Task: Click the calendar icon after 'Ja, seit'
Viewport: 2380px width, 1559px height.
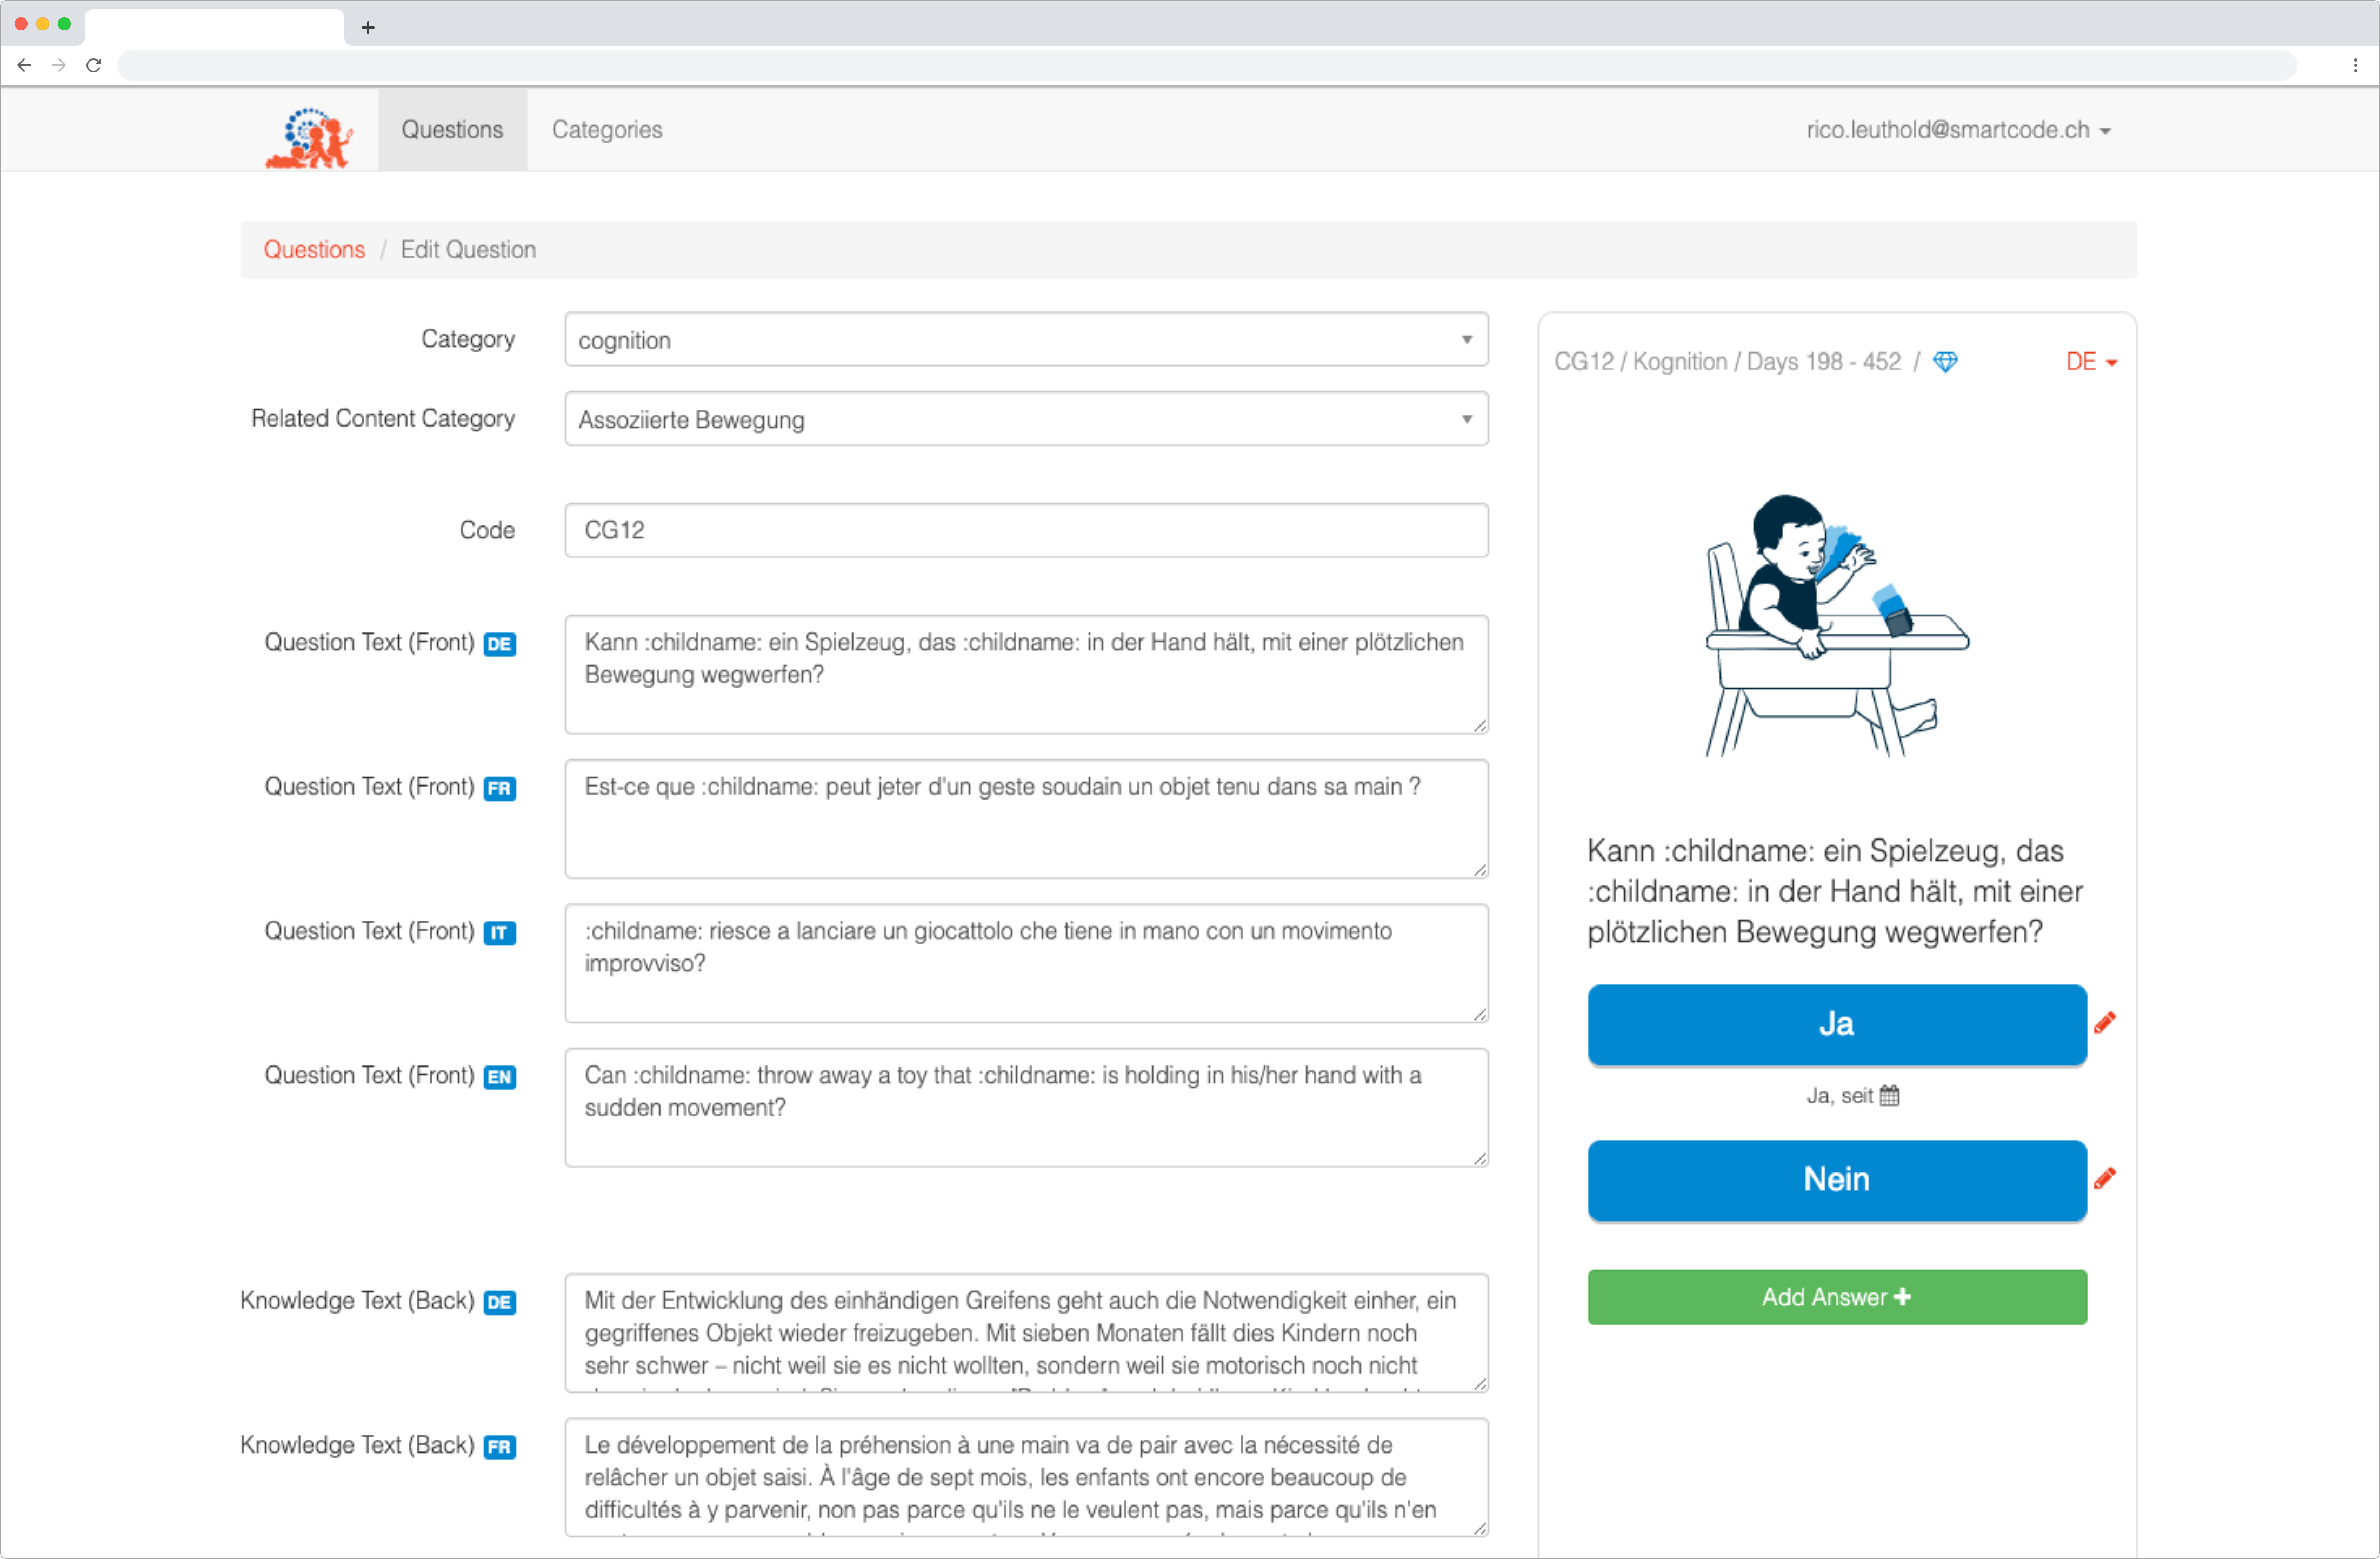Action: (1889, 1095)
